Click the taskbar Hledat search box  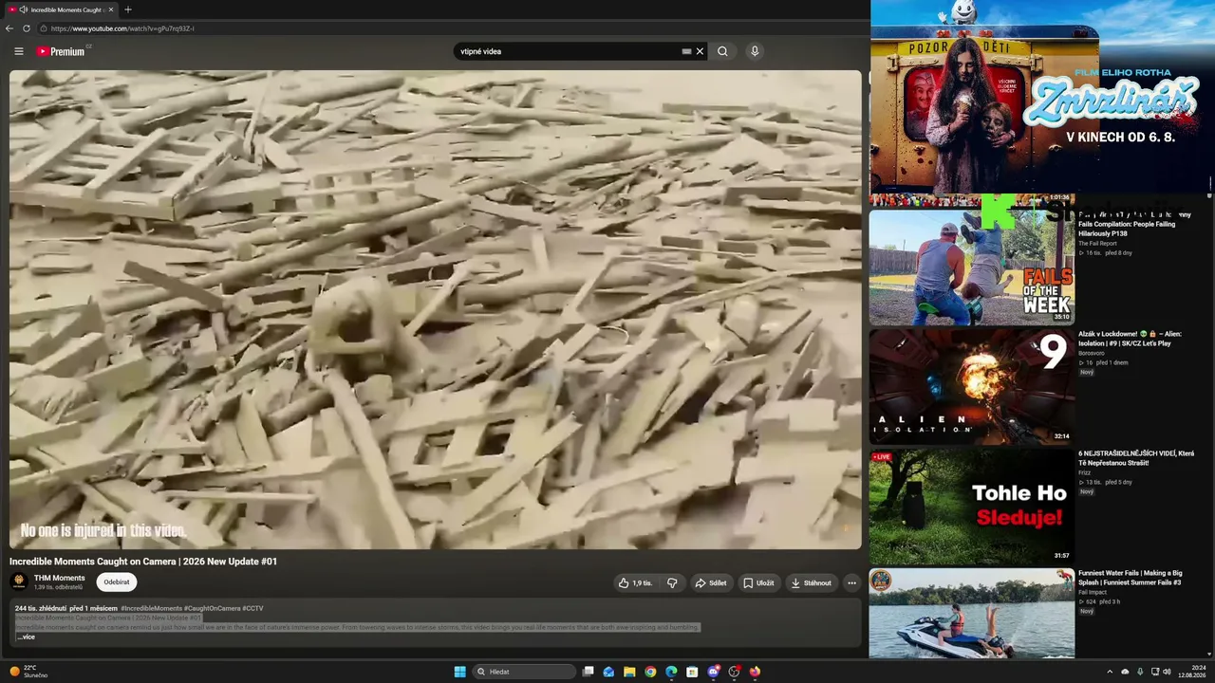(524, 672)
